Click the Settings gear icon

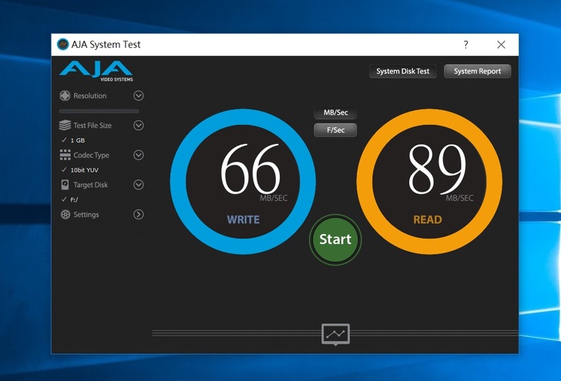tap(66, 215)
